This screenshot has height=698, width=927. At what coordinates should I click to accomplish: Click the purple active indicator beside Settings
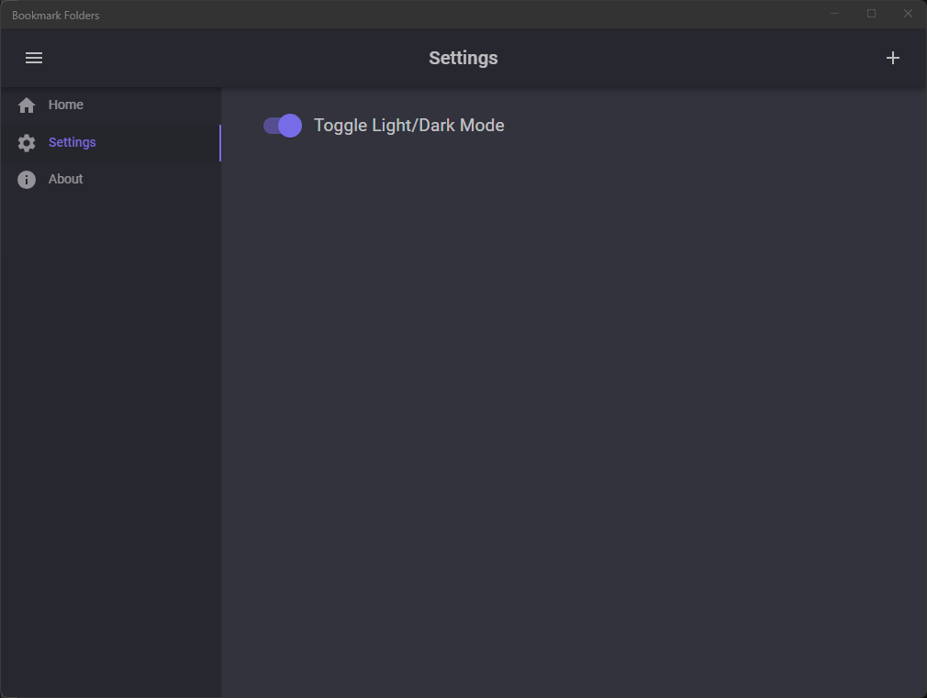point(220,142)
